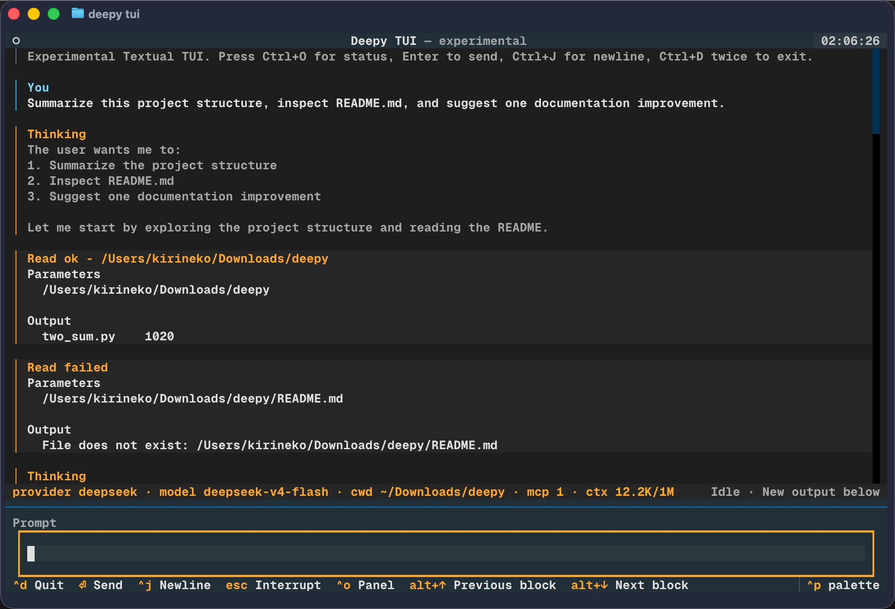This screenshot has width=895, height=609.
Task: Click the ^o Panel footer shortcut
Action: point(365,585)
